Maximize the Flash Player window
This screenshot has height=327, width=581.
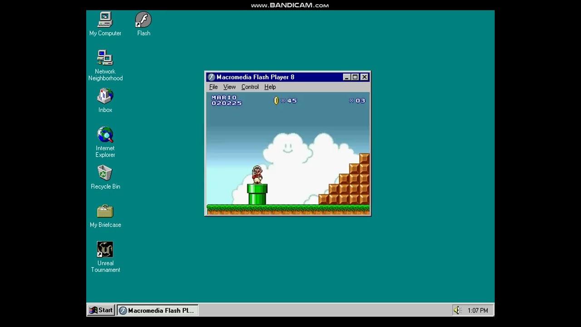click(355, 77)
